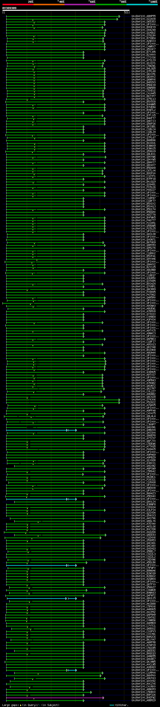
Task: Select the UniRef100_O74306 label
Action: (x=143, y=400)
